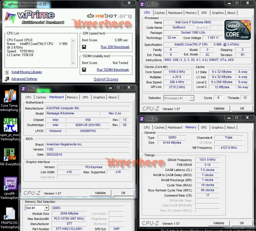Click the memory Size value 6144 MBytes
This screenshot has height=231, width=256.
(172, 143)
